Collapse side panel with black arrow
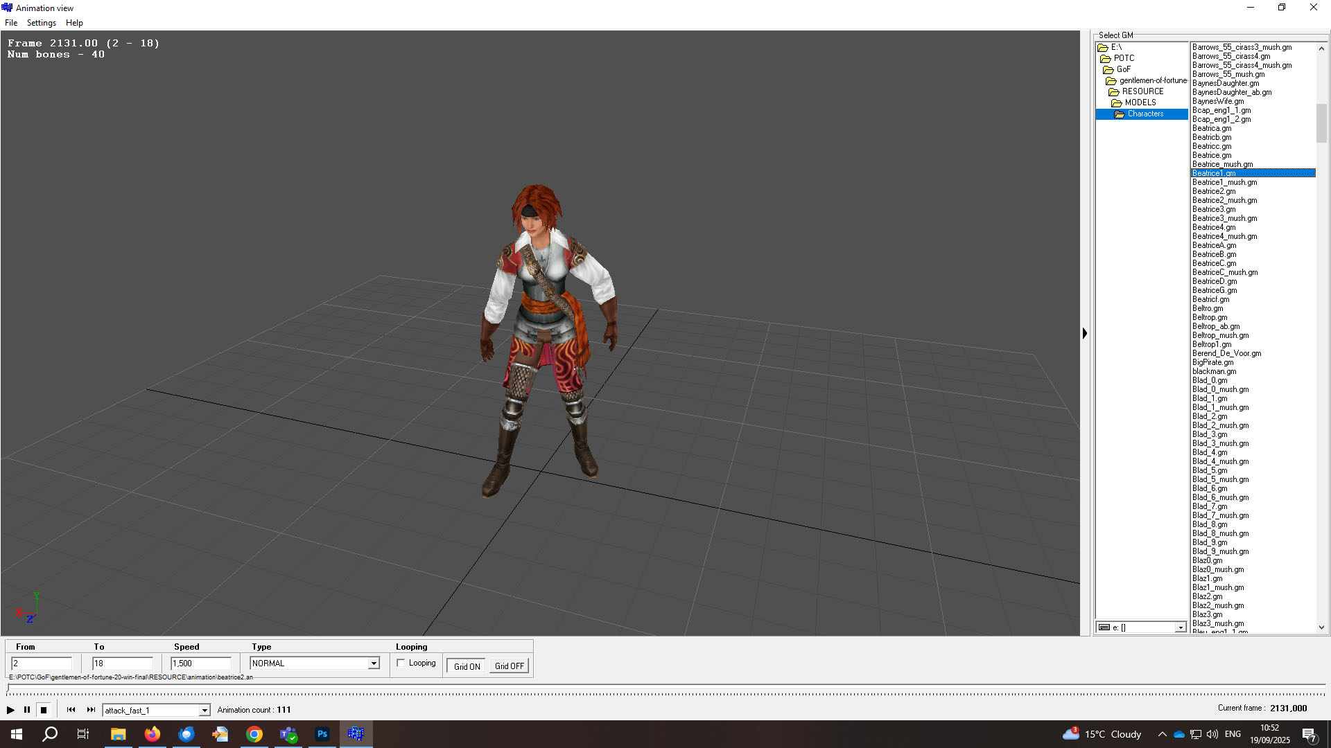Screen dimensions: 1331x748 [x=1085, y=333]
